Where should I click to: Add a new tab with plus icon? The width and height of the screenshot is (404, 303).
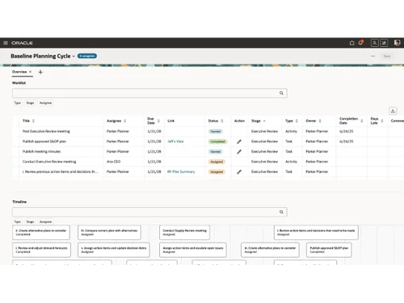tap(40, 72)
